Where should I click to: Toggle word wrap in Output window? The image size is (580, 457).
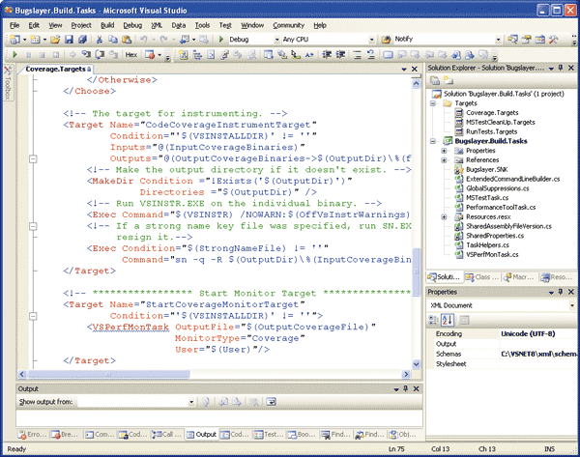(271, 402)
